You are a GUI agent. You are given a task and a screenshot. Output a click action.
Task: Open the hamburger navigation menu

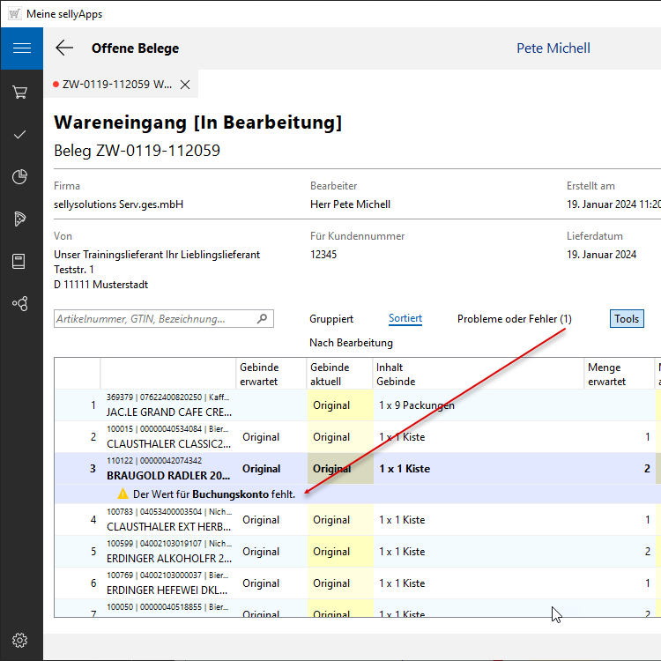pos(21,48)
